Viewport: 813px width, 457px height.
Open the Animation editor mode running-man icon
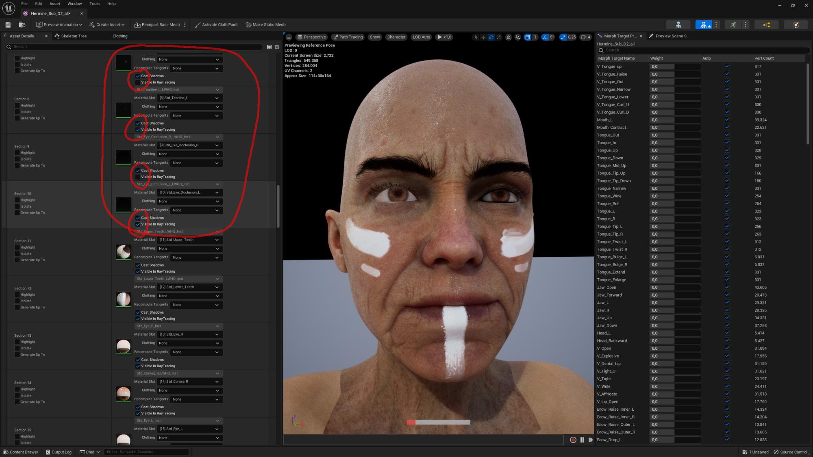click(733, 25)
